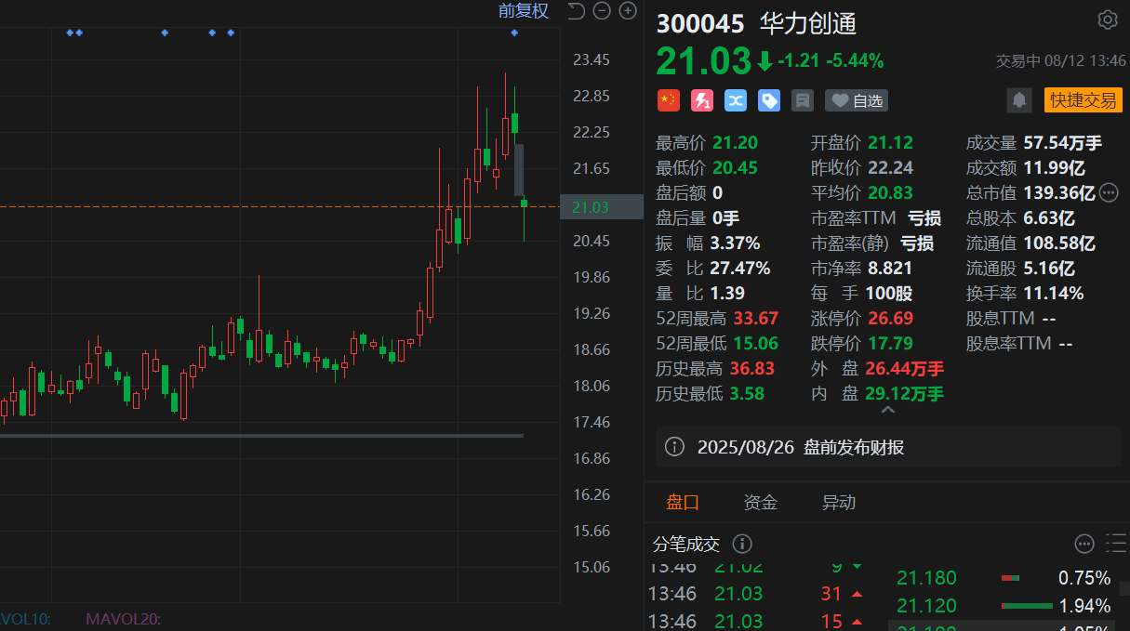Click the 总市值 value 139.36亿
This screenshot has height=631, width=1130.
(x=1059, y=193)
